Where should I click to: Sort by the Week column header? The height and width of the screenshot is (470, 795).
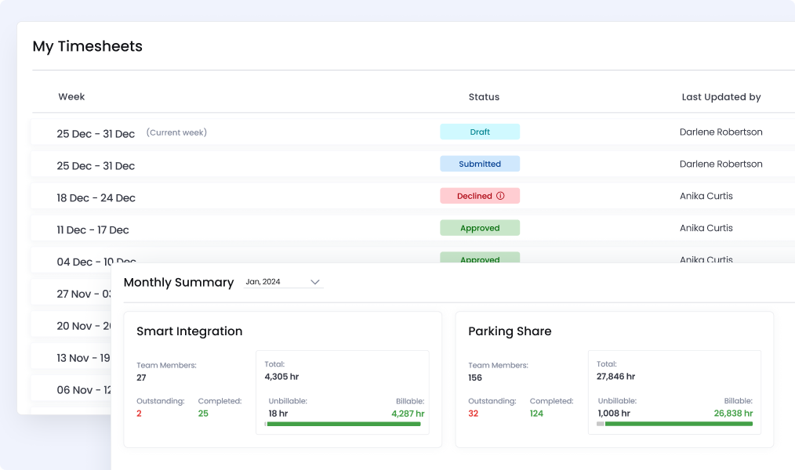click(x=71, y=97)
